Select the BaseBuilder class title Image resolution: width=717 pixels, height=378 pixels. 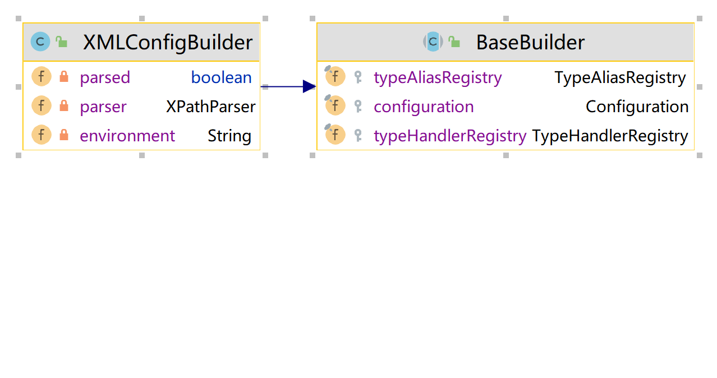530,43
